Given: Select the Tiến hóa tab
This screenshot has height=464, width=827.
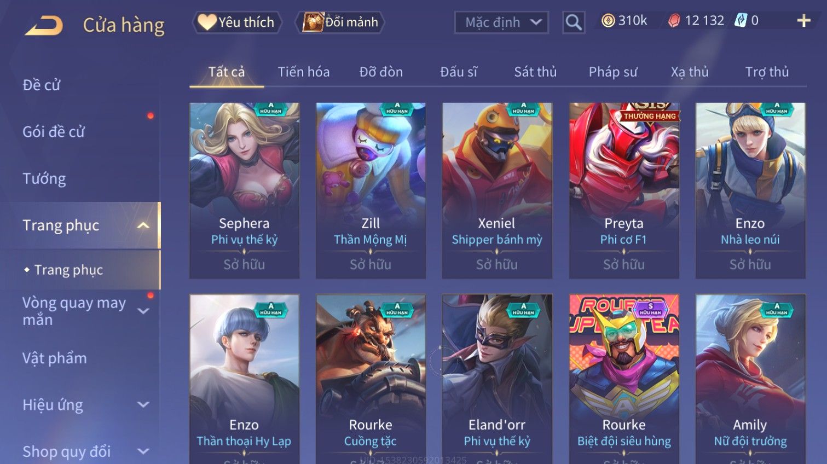Looking at the screenshot, I should (304, 72).
